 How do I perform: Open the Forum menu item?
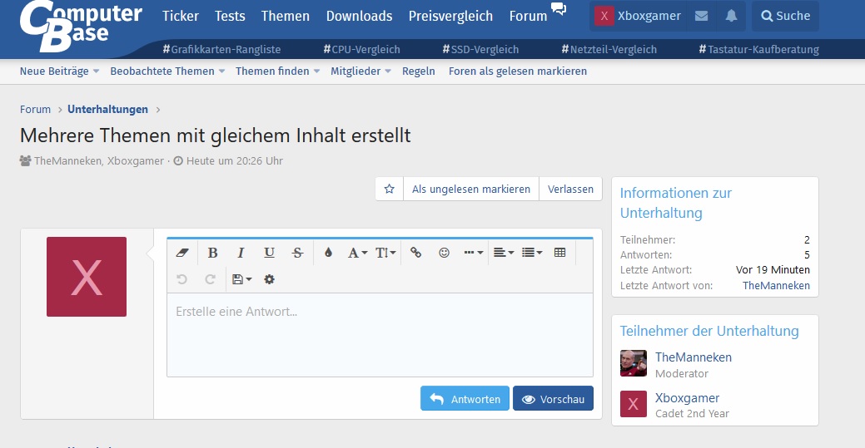(528, 16)
